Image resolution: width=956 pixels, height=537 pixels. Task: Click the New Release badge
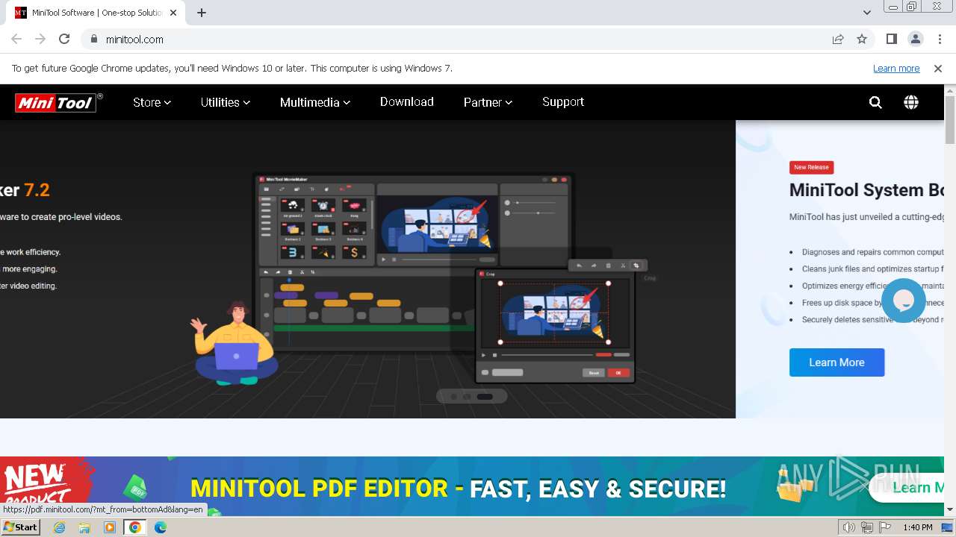[x=811, y=167]
